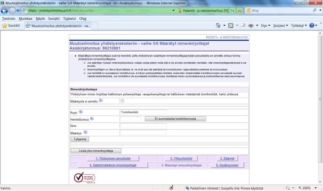323x191 pixels.
Task: Go back with the browser Back arrow
Action: [4, 11]
